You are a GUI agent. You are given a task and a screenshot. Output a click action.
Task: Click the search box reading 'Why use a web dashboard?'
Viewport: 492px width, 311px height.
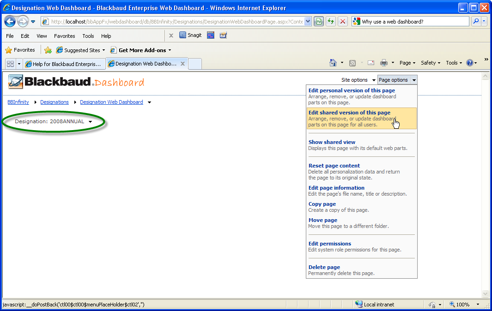[x=411, y=22]
